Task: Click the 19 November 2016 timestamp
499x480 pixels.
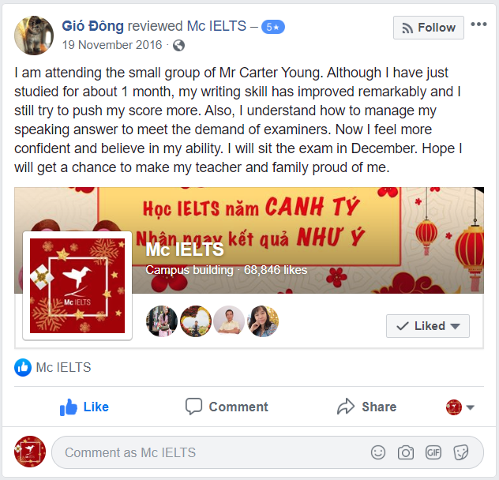Action: pos(112,45)
